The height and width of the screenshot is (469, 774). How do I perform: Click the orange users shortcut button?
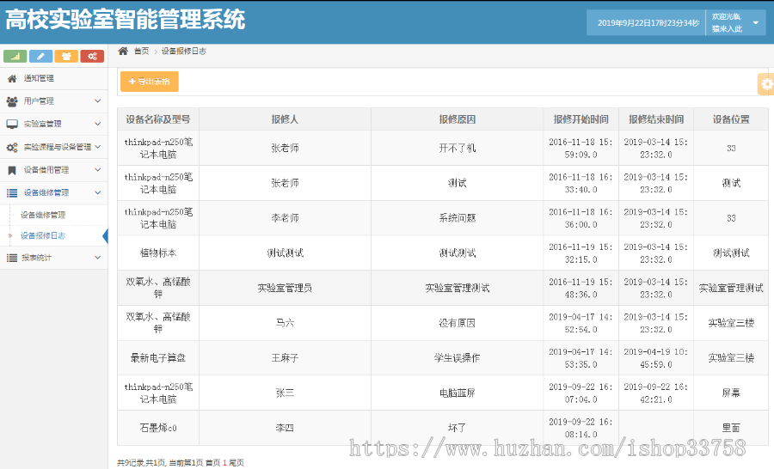(x=66, y=56)
